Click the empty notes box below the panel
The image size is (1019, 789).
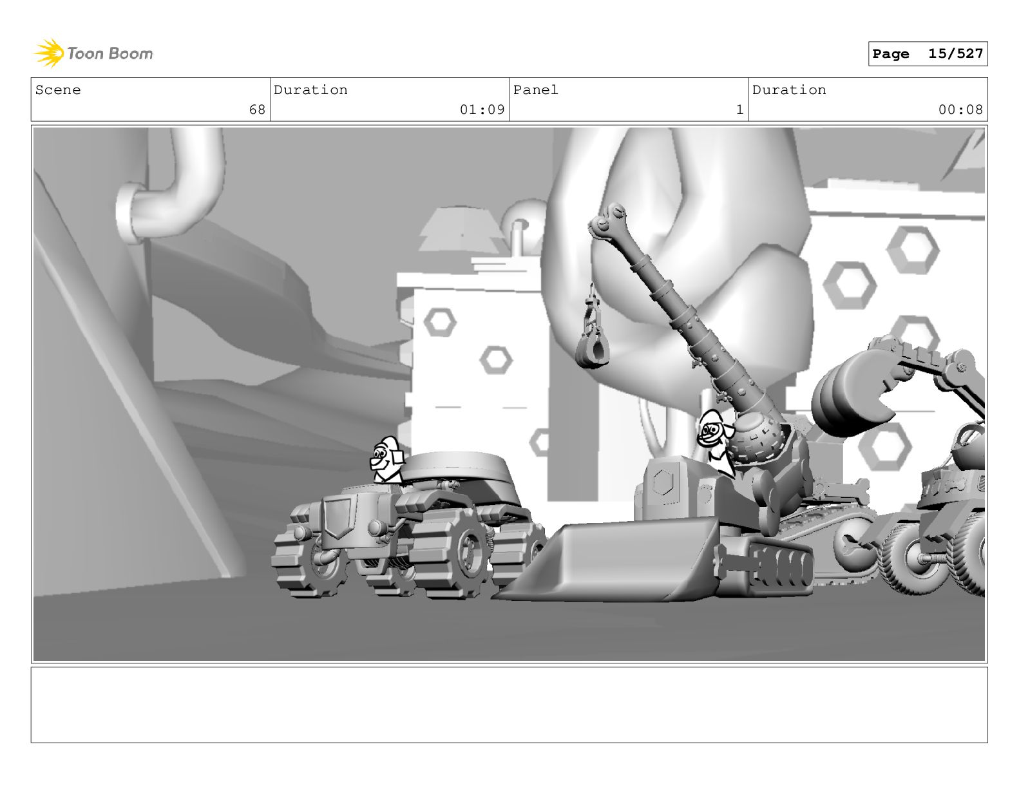509,705
